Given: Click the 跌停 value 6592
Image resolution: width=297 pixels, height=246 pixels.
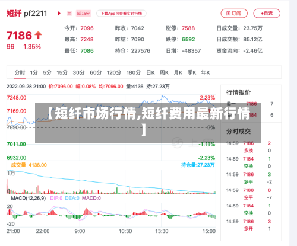Looking at the screenshot, I should [x=188, y=39].
